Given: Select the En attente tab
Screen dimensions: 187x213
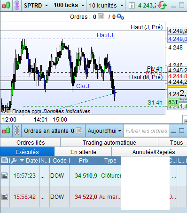Looking at the screenshot, I should click(x=83, y=152).
